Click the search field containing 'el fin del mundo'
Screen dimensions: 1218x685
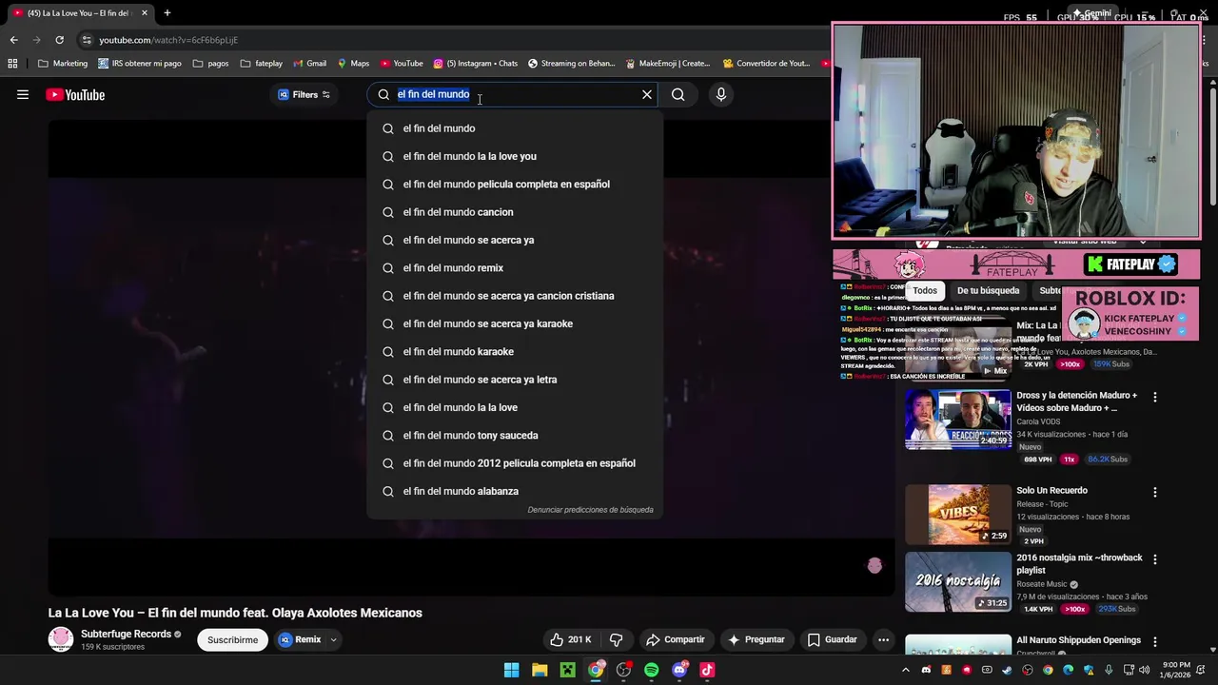(513, 94)
